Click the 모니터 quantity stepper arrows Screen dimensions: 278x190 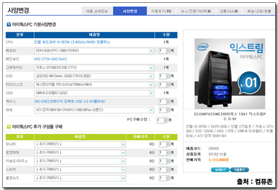click(x=169, y=144)
